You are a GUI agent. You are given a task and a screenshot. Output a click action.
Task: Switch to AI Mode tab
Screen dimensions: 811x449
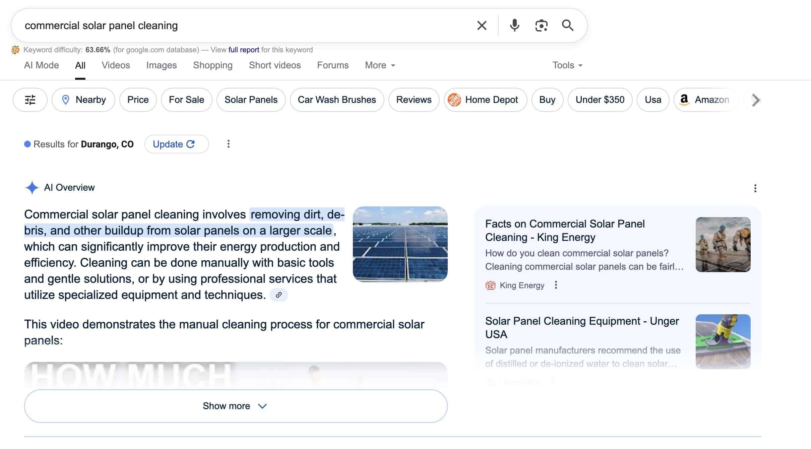coord(41,65)
